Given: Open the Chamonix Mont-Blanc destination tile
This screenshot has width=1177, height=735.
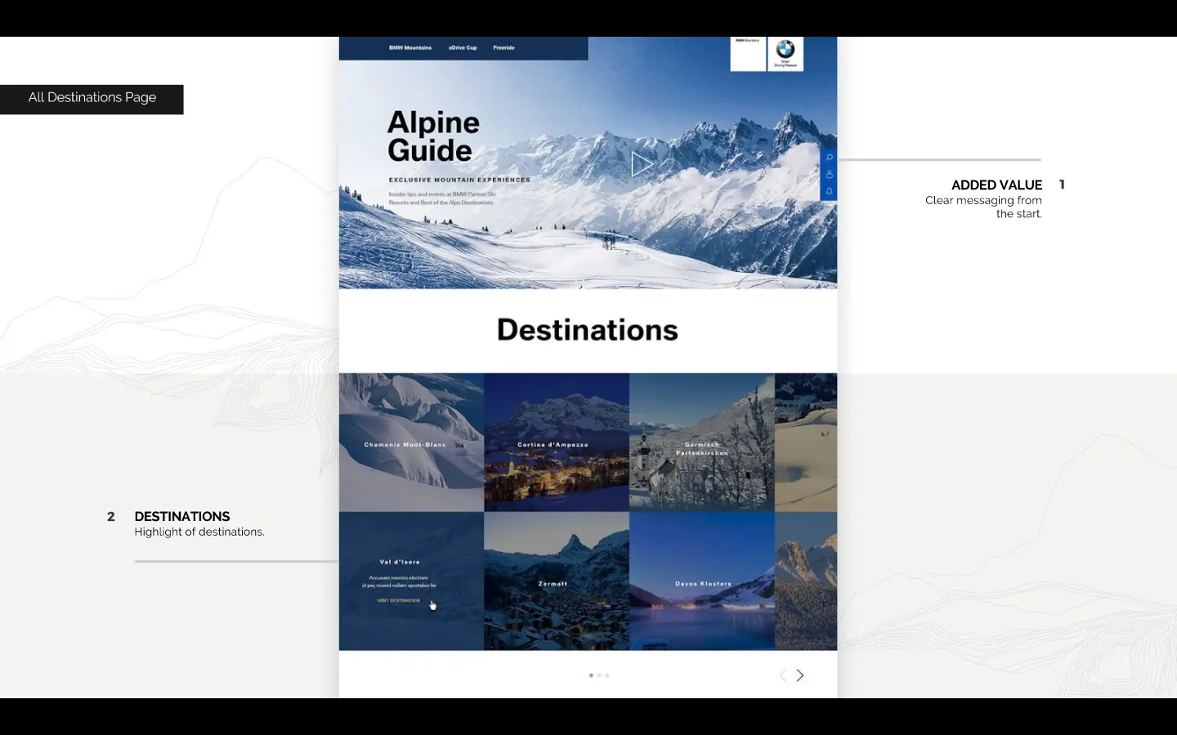Looking at the screenshot, I should coord(411,443).
